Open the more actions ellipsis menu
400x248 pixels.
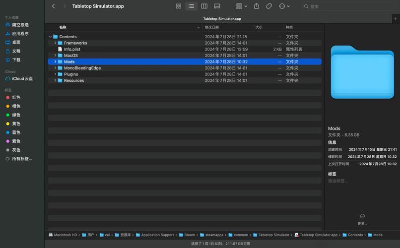point(284,6)
